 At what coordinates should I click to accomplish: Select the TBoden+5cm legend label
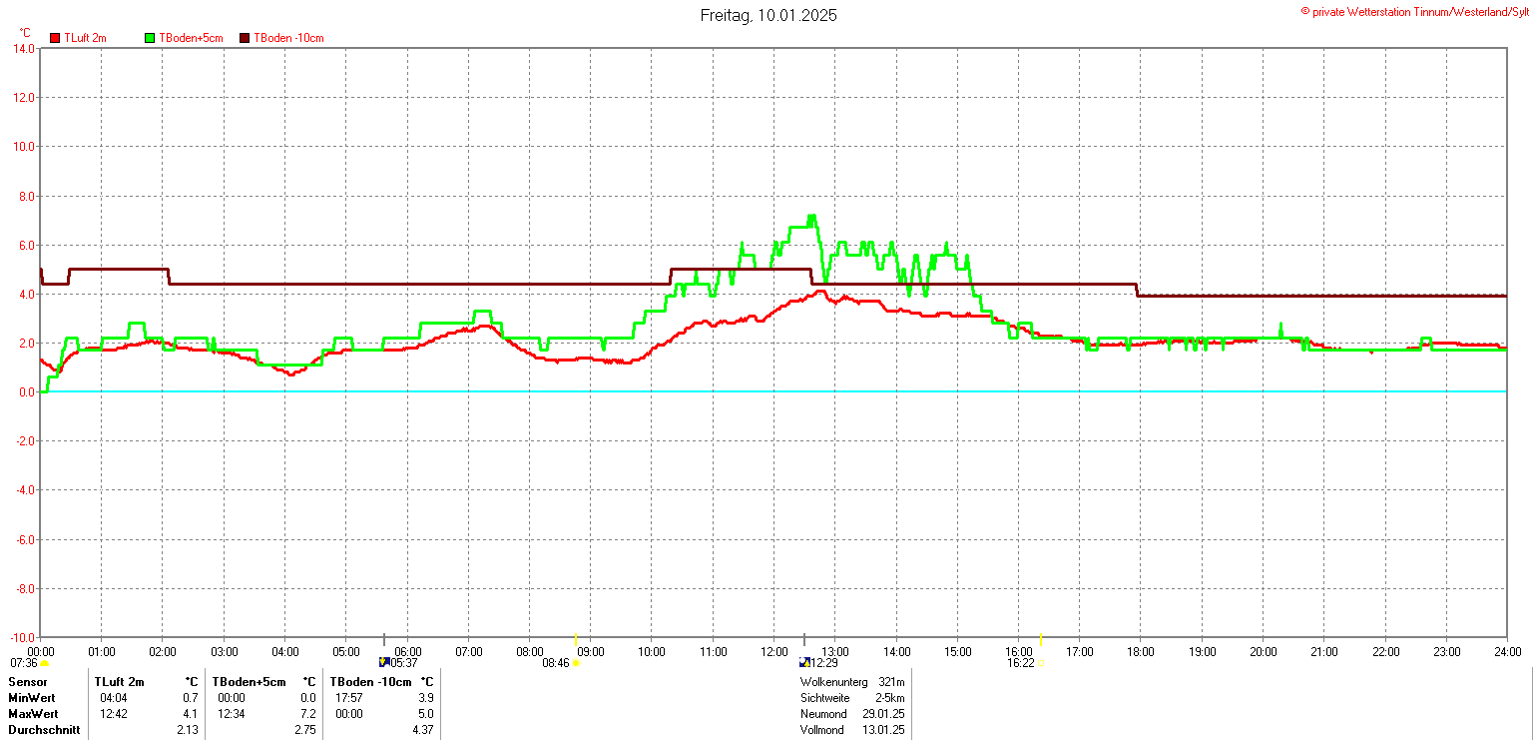(x=191, y=38)
